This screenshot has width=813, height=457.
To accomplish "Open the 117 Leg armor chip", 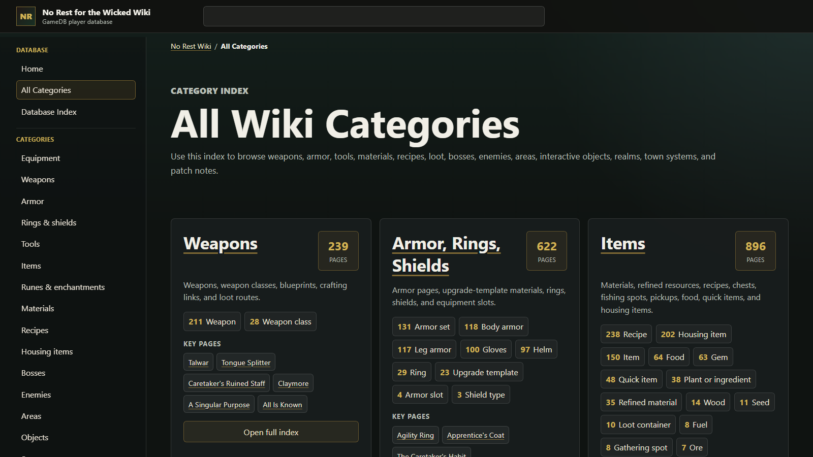I will pos(424,349).
